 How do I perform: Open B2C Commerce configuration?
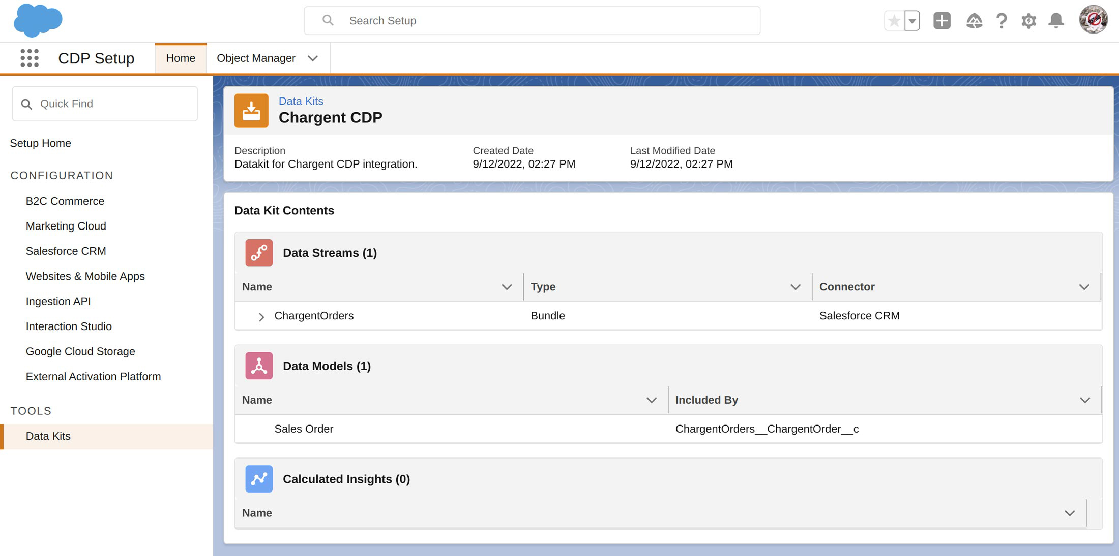[65, 201]
